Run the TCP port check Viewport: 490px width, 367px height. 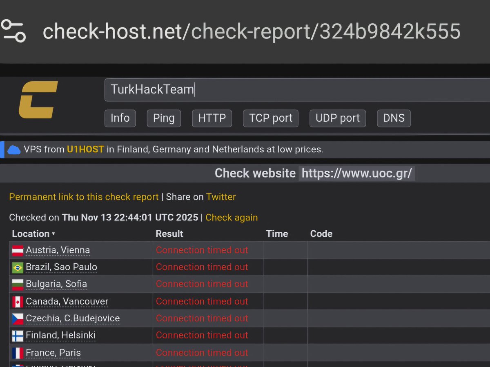click(x=271, y=118)
